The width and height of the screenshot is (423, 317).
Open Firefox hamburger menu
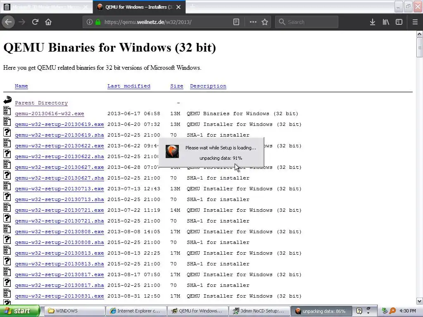click(x=415, y=22)
